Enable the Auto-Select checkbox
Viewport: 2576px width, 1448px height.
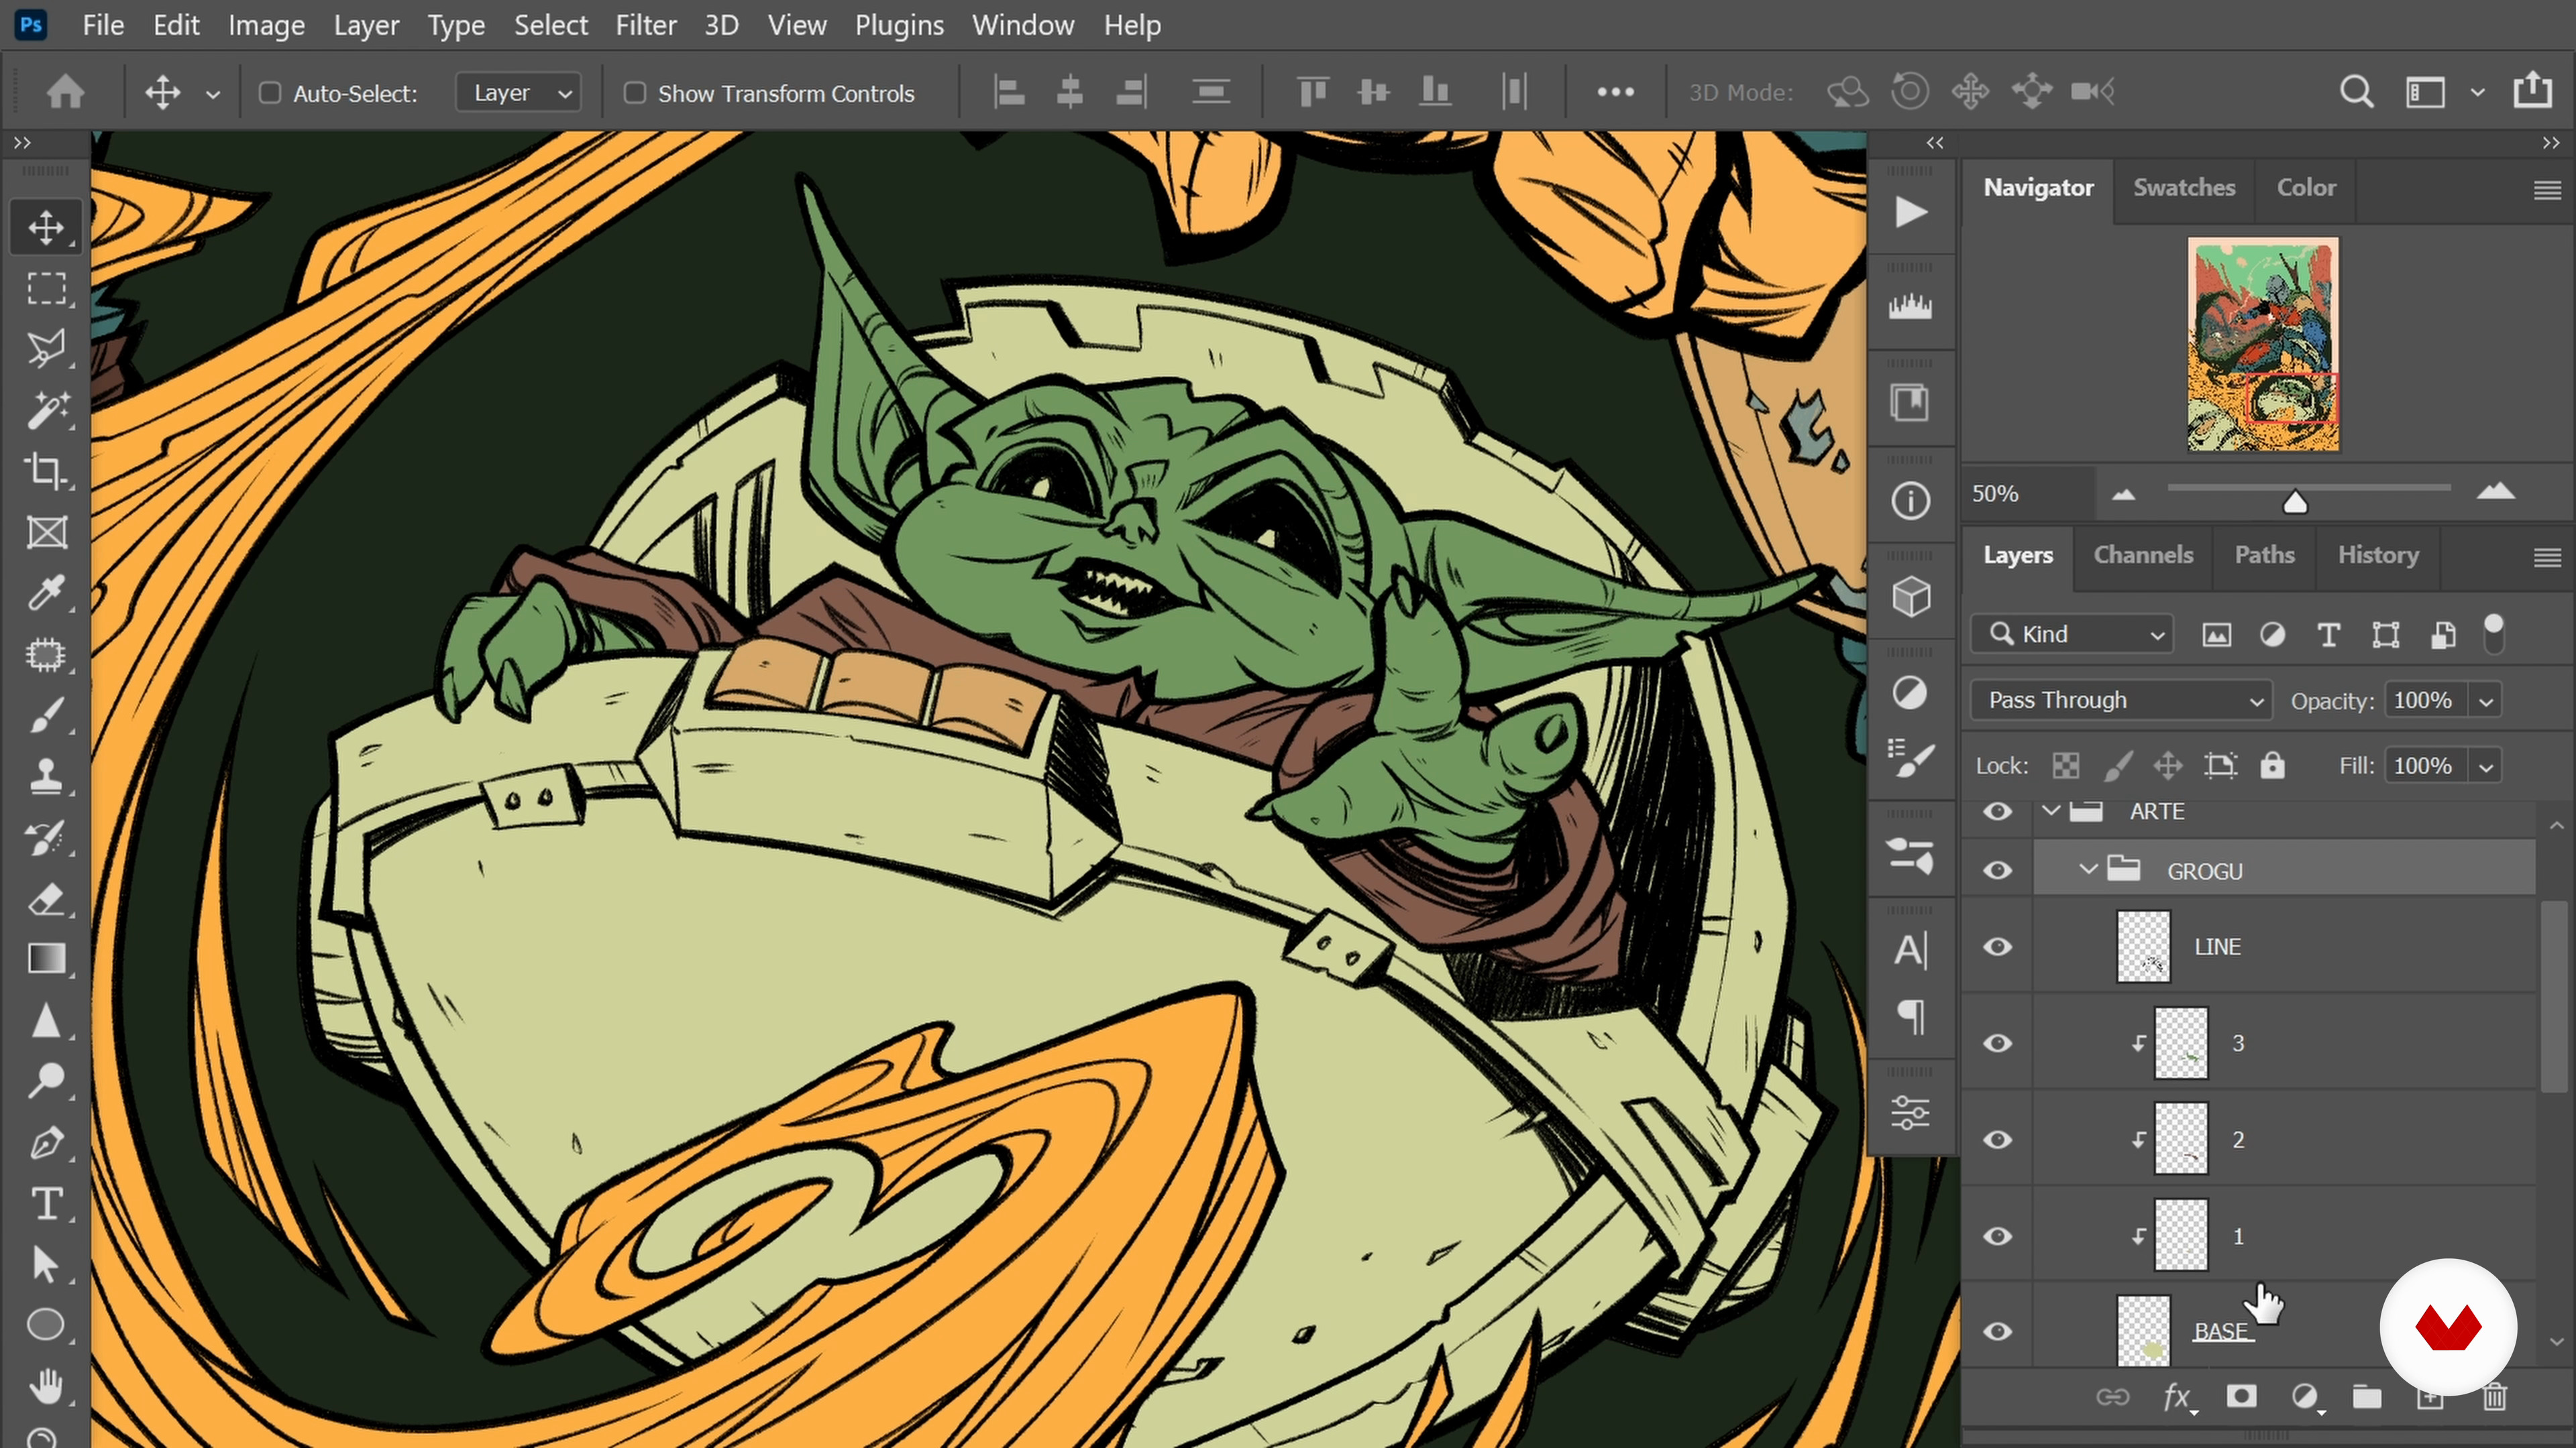[x=270, y=93]
